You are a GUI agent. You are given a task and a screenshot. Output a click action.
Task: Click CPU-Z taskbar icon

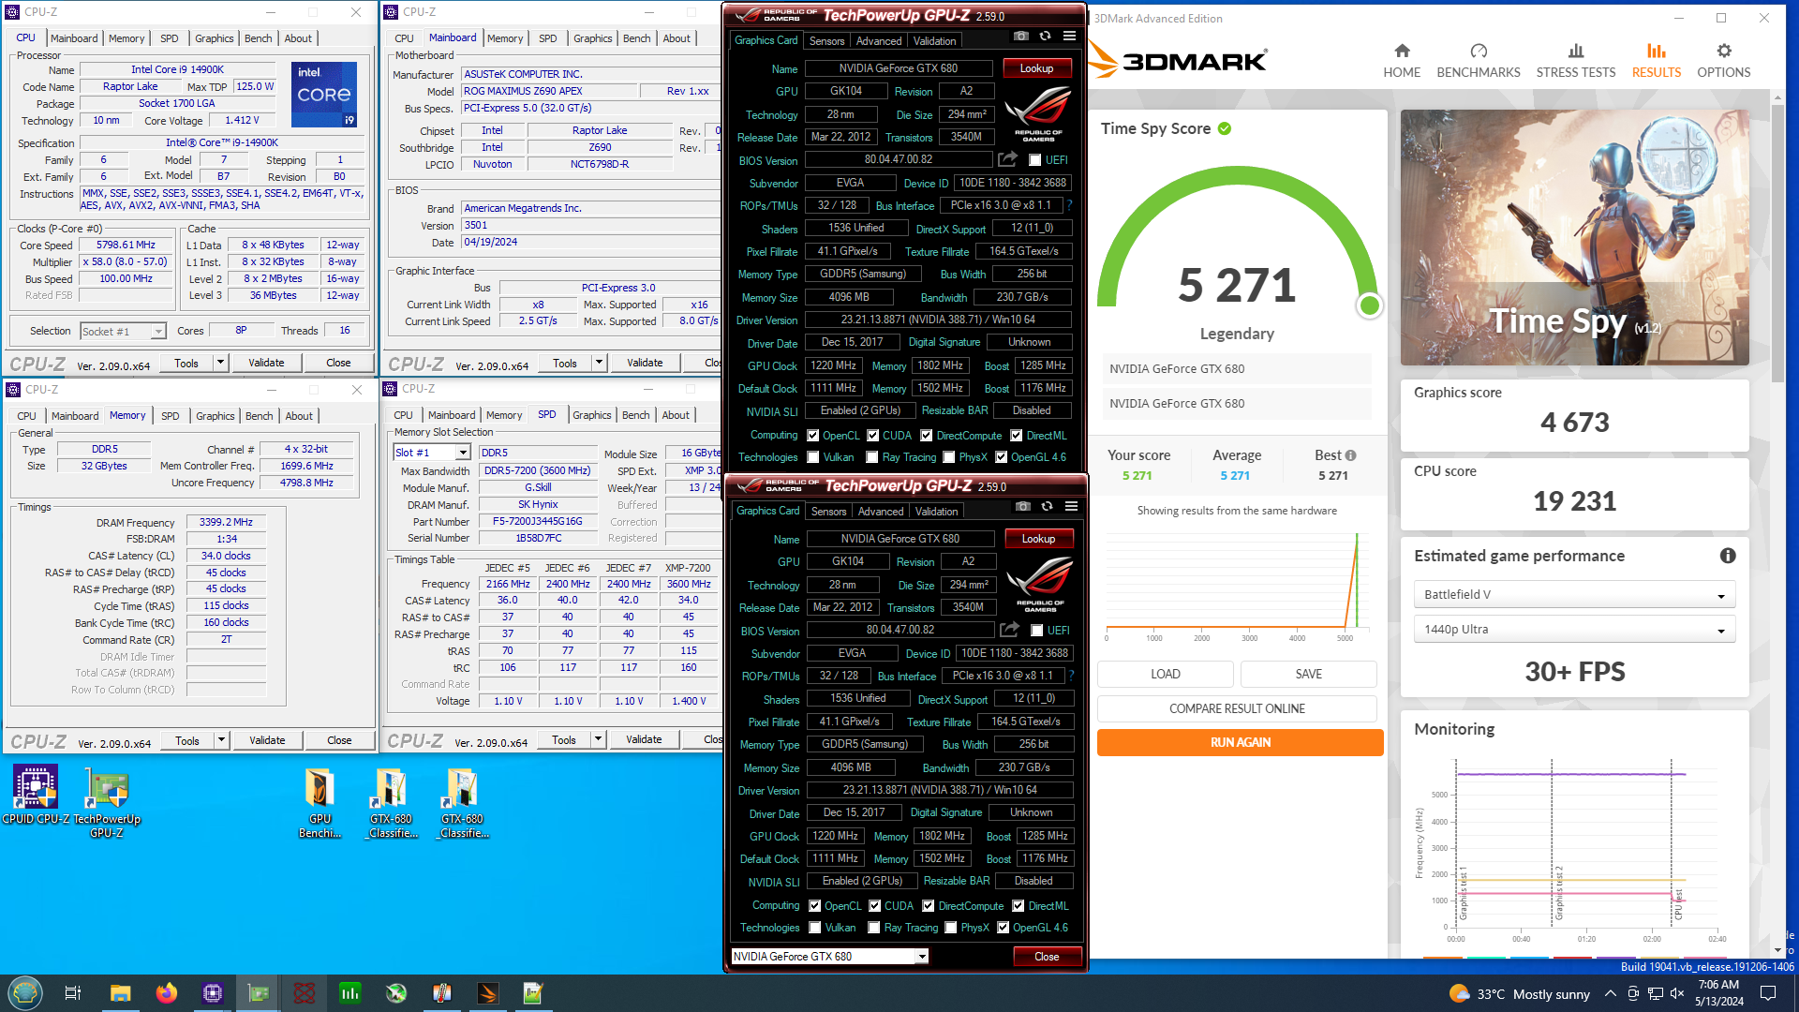click(213, 993)
